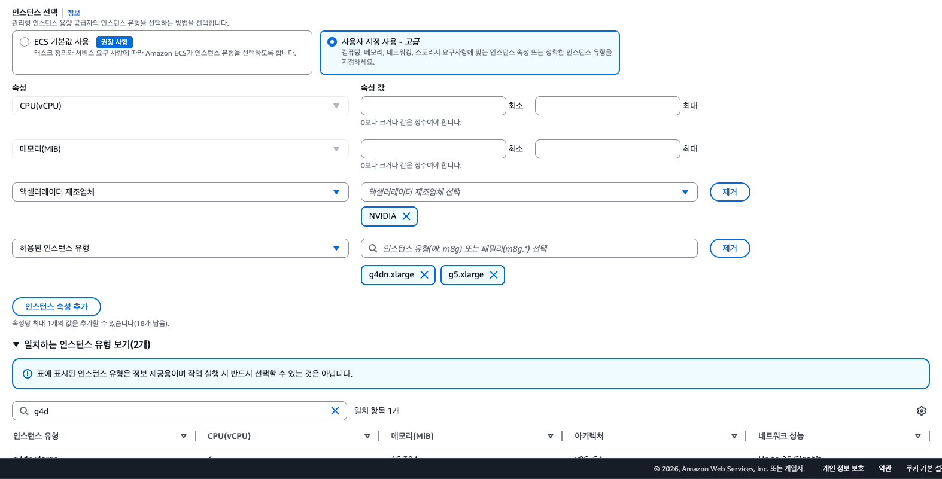
Task: Click 제거 next to accelerator manufacturer
Action: [x=730, y=192]
